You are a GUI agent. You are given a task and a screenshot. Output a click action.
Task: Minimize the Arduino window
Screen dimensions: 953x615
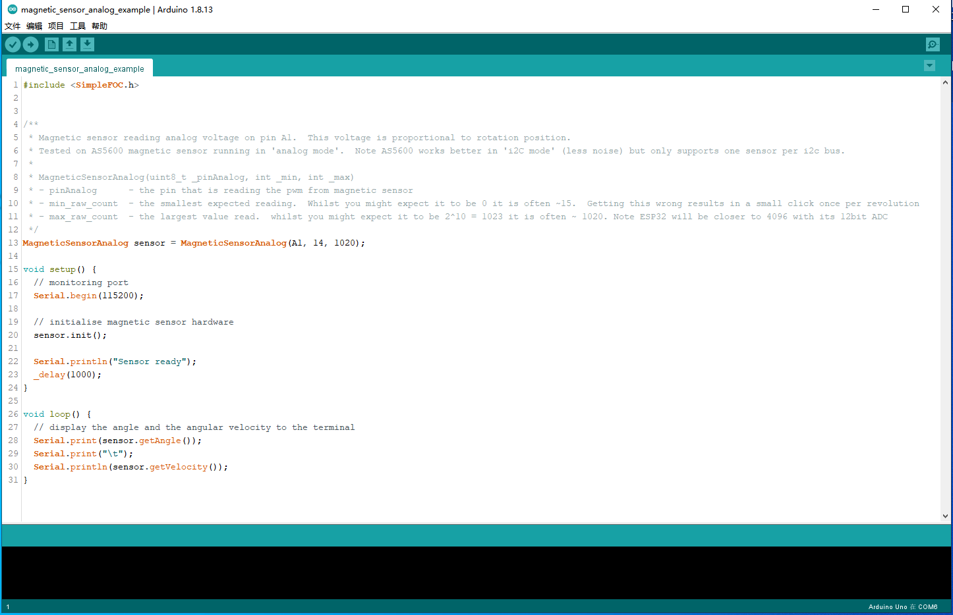point(876,9)
